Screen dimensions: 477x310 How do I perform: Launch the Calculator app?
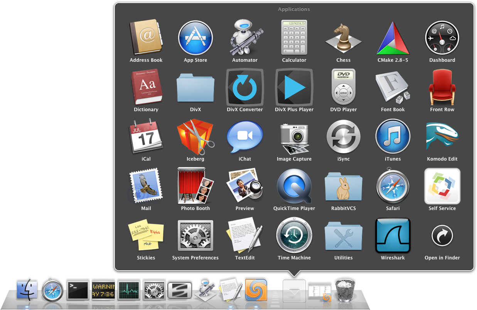[294, 37]
